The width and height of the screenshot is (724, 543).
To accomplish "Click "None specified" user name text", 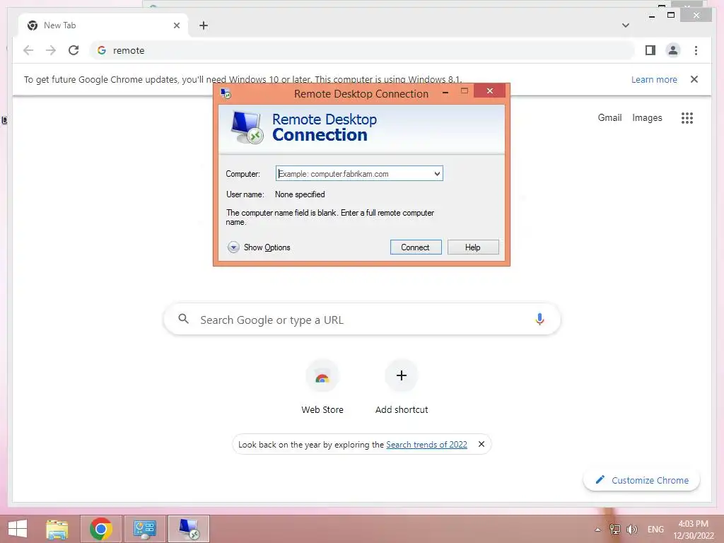I will point(300,194).
